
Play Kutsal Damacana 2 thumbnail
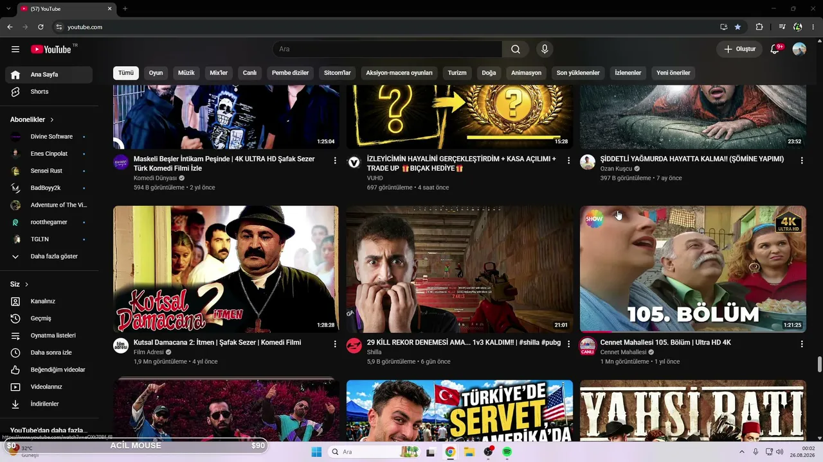(x=226, y=269)
